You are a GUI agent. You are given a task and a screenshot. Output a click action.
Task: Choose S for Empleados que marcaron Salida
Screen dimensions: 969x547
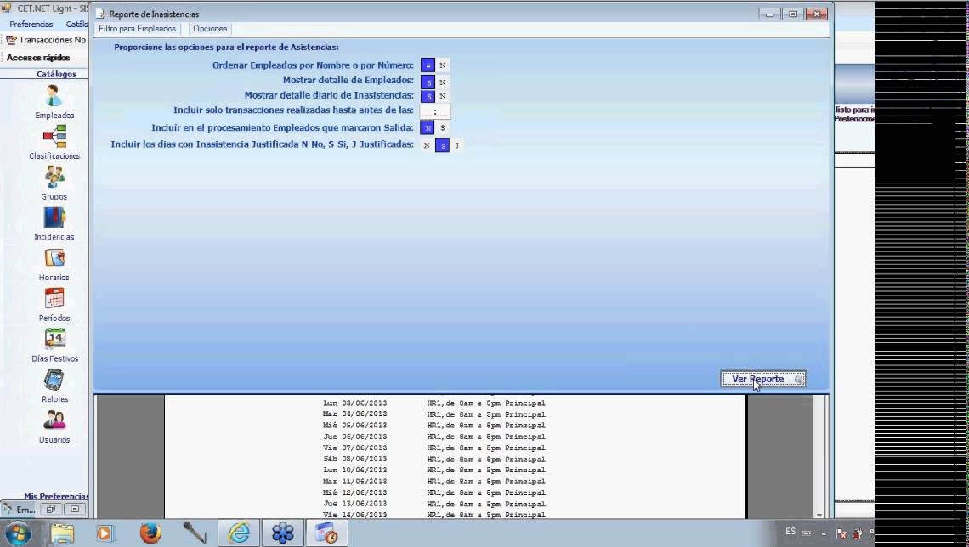(443, 127)
